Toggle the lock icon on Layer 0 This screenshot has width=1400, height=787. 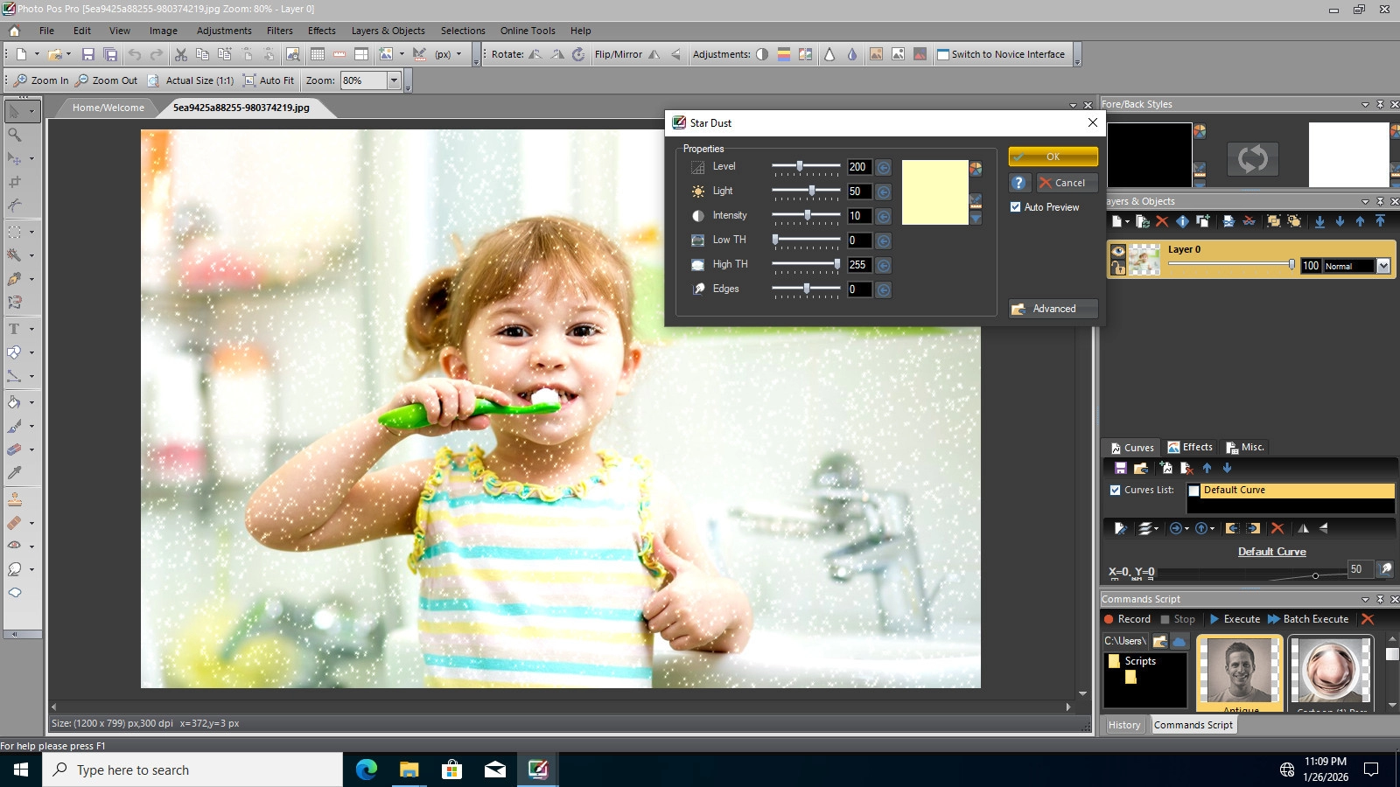click(x=1118, y=268)
